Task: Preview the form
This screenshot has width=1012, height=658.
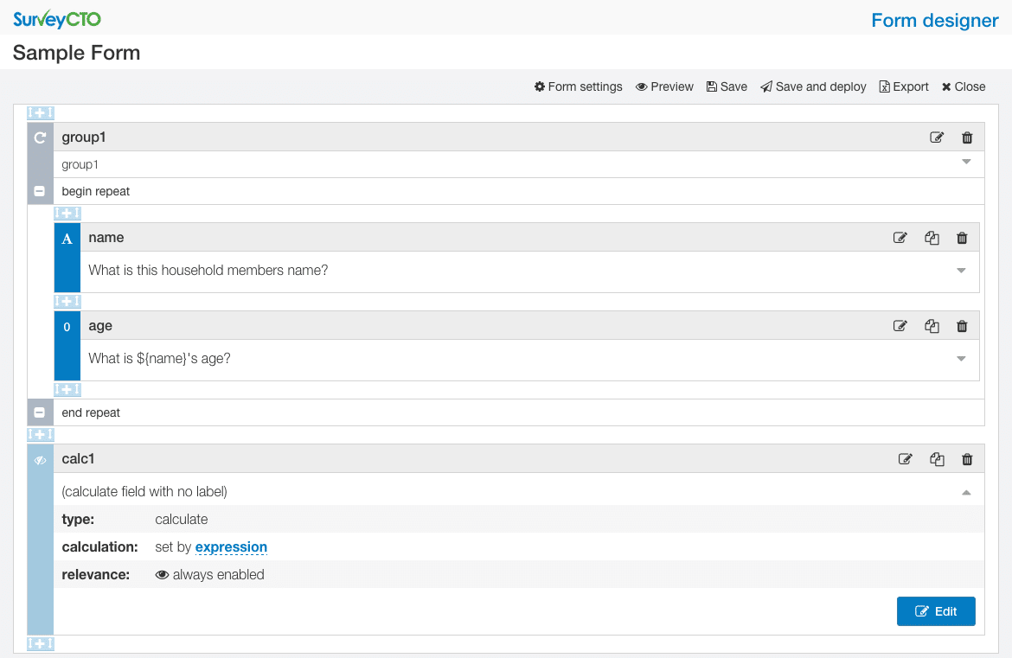Action: coord(664,86)
